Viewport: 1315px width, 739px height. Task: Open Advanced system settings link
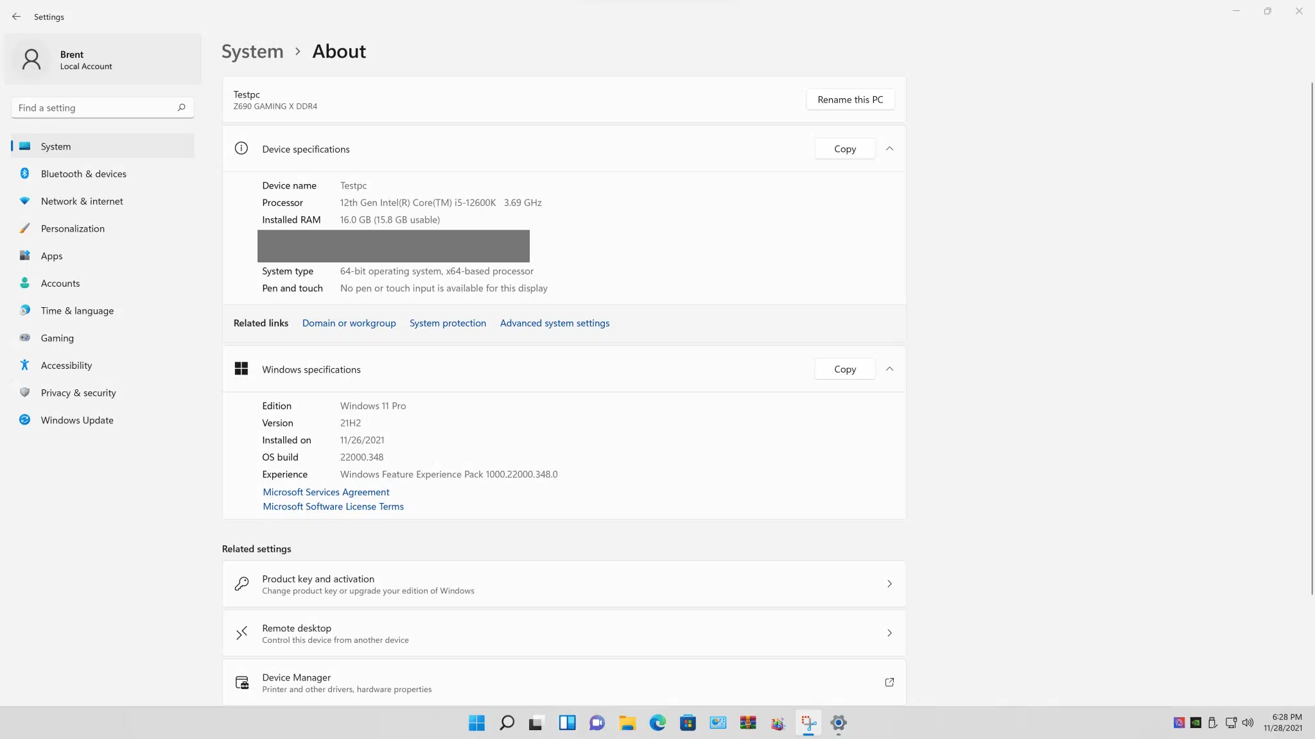pos(555,323)
